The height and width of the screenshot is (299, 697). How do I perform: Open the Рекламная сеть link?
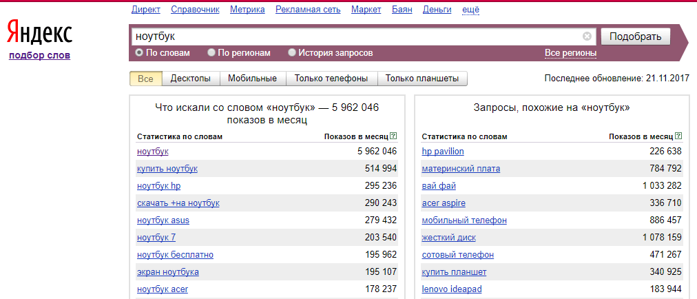308,10
